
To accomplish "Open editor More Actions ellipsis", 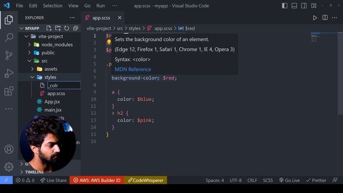I will (334, 18).
